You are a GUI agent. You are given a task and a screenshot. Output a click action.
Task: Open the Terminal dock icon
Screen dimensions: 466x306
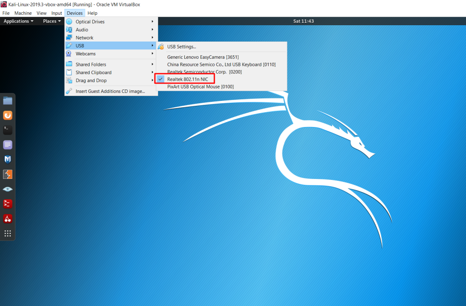[x=8, y=130]
